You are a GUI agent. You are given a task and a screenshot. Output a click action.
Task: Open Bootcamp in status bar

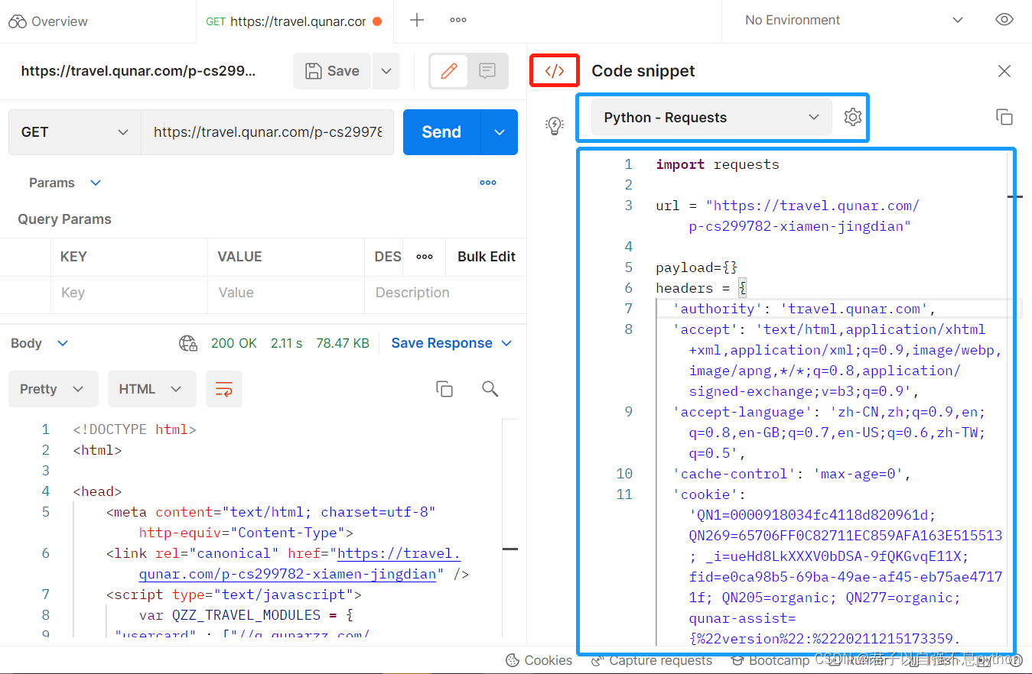click(770, 660)
